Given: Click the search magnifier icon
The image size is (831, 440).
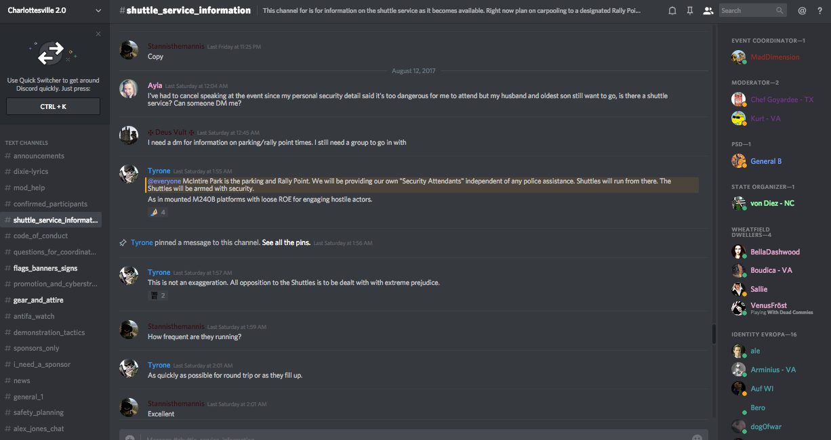Looking at the screenshot, I should (x=779, y=11).
